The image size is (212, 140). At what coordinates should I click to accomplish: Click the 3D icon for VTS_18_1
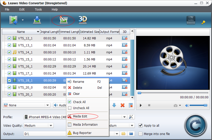tap(125, 80)
